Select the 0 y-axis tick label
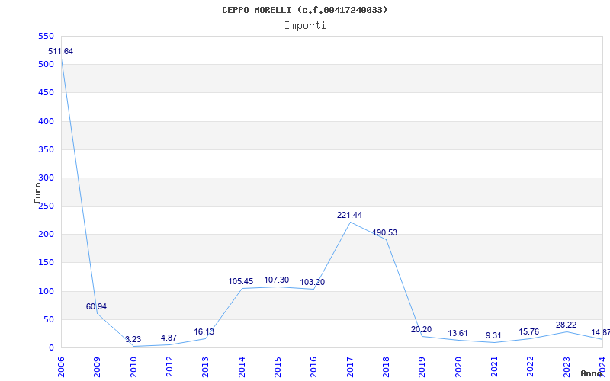Viewport: 610px width, 381px height. pyautogui.click(x=51, y=348)
